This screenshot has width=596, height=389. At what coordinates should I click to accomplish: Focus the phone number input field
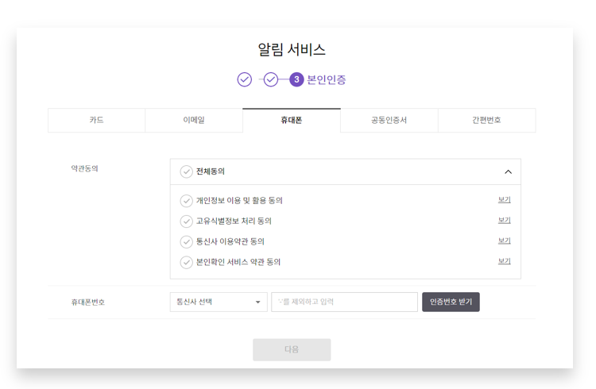(x=344, y=302)
